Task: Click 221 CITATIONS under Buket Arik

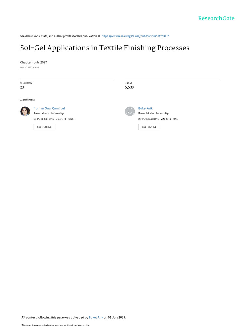Action: pyautogui.click(x=169, y=119)
